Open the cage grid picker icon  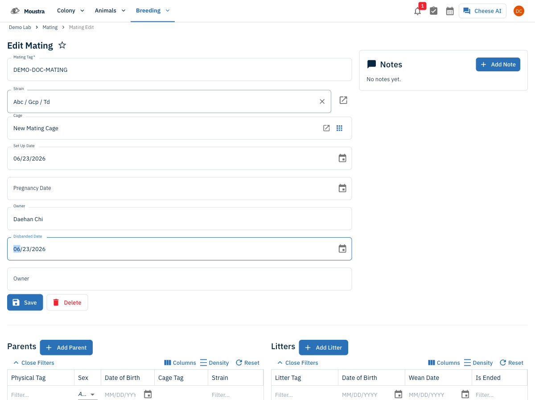click(x=339, y=128)
